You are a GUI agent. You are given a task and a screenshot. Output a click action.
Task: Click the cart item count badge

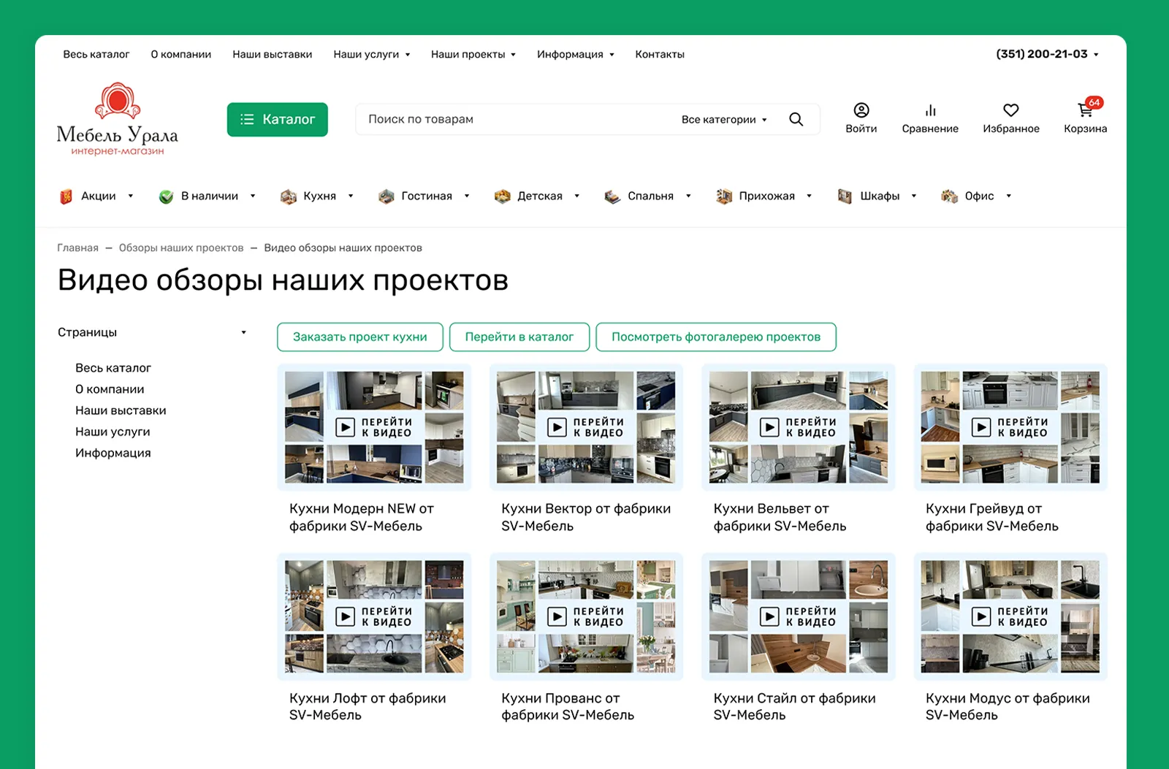click(1094, 102)
